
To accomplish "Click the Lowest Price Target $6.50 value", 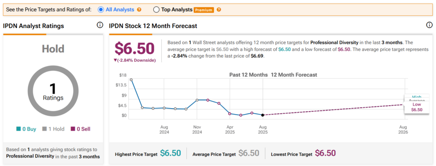I will pyautogui.click(x=325, y=153).
